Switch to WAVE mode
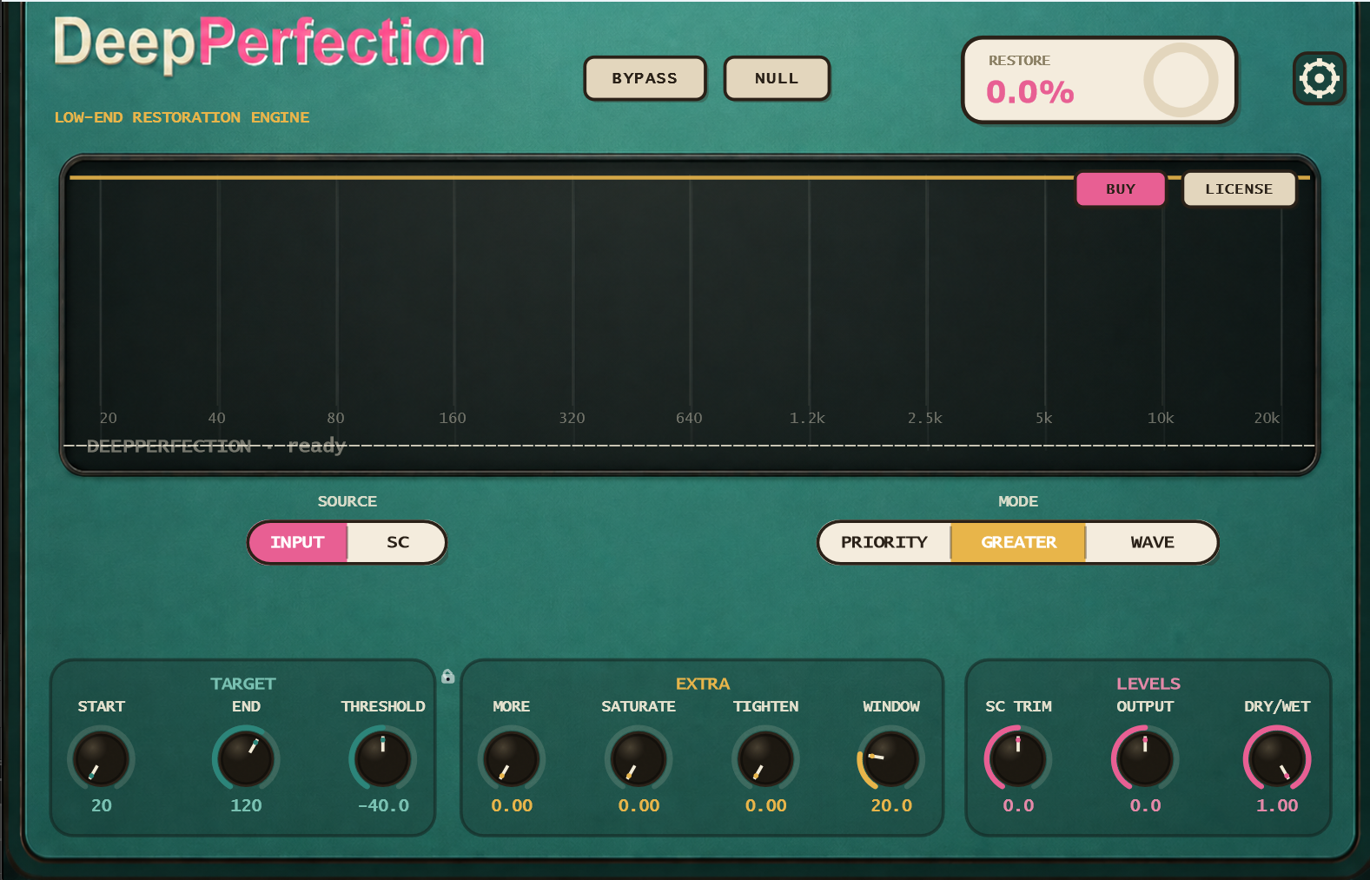Image resolution: width=1370 pixels, height=880 pixels. pyautogui.click(x=1152, y=542)
